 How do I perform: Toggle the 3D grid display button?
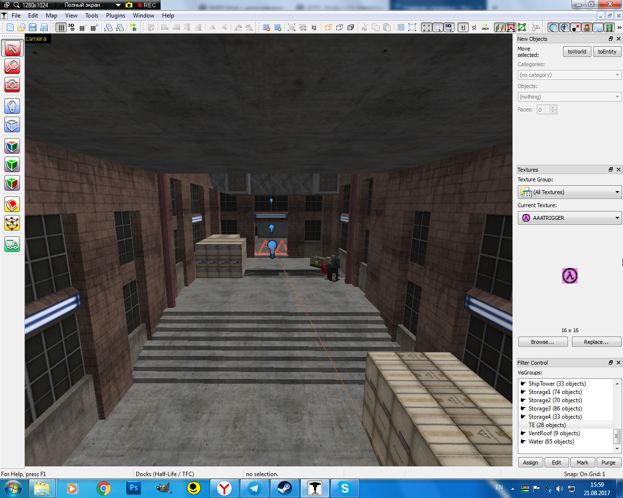(72, 27)
